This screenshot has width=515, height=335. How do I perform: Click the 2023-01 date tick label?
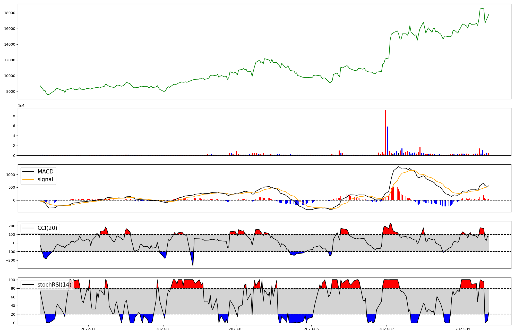click(x=164, y=329)
